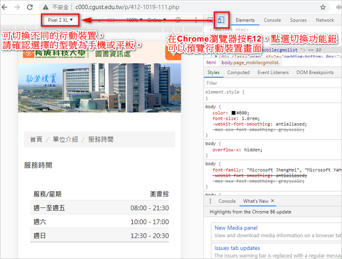342x259 pixels.
Task: Click the 服務時間 breadcrumb item
Action: pos(101,139)
